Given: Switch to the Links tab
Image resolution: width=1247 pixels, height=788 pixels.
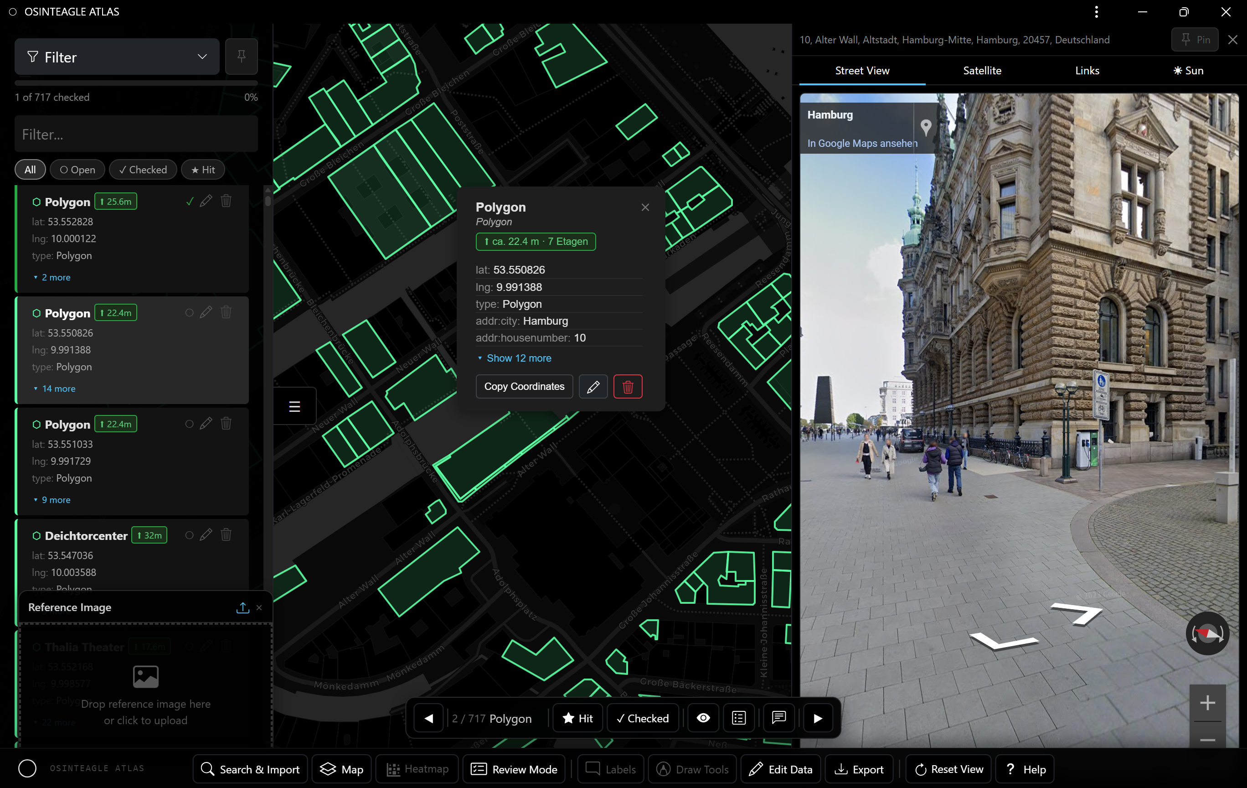Looking at the screenshot, I should coord(1087,71).
